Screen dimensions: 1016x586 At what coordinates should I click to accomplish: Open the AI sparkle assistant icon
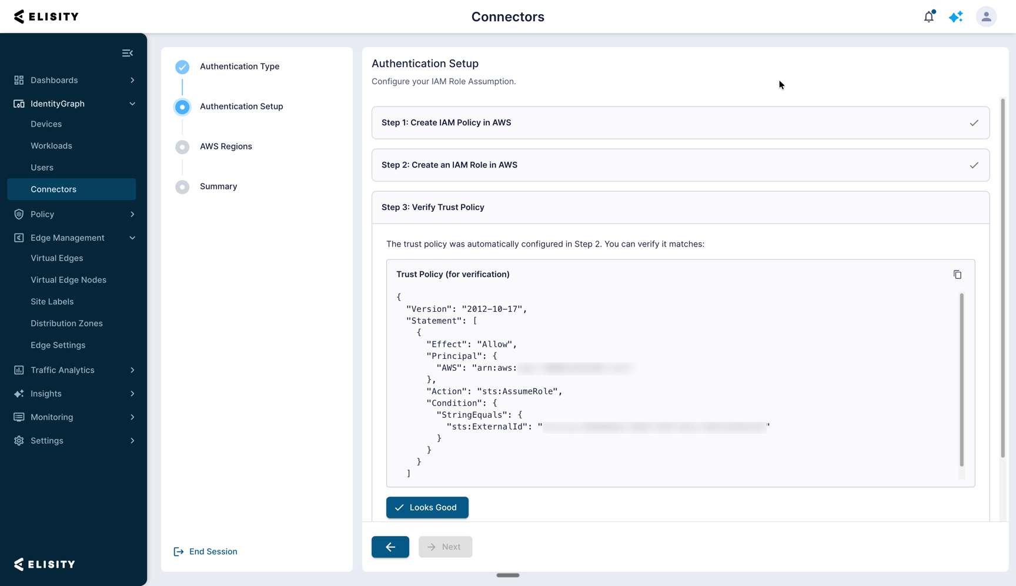pyautogui.click(x=956, y=16)
